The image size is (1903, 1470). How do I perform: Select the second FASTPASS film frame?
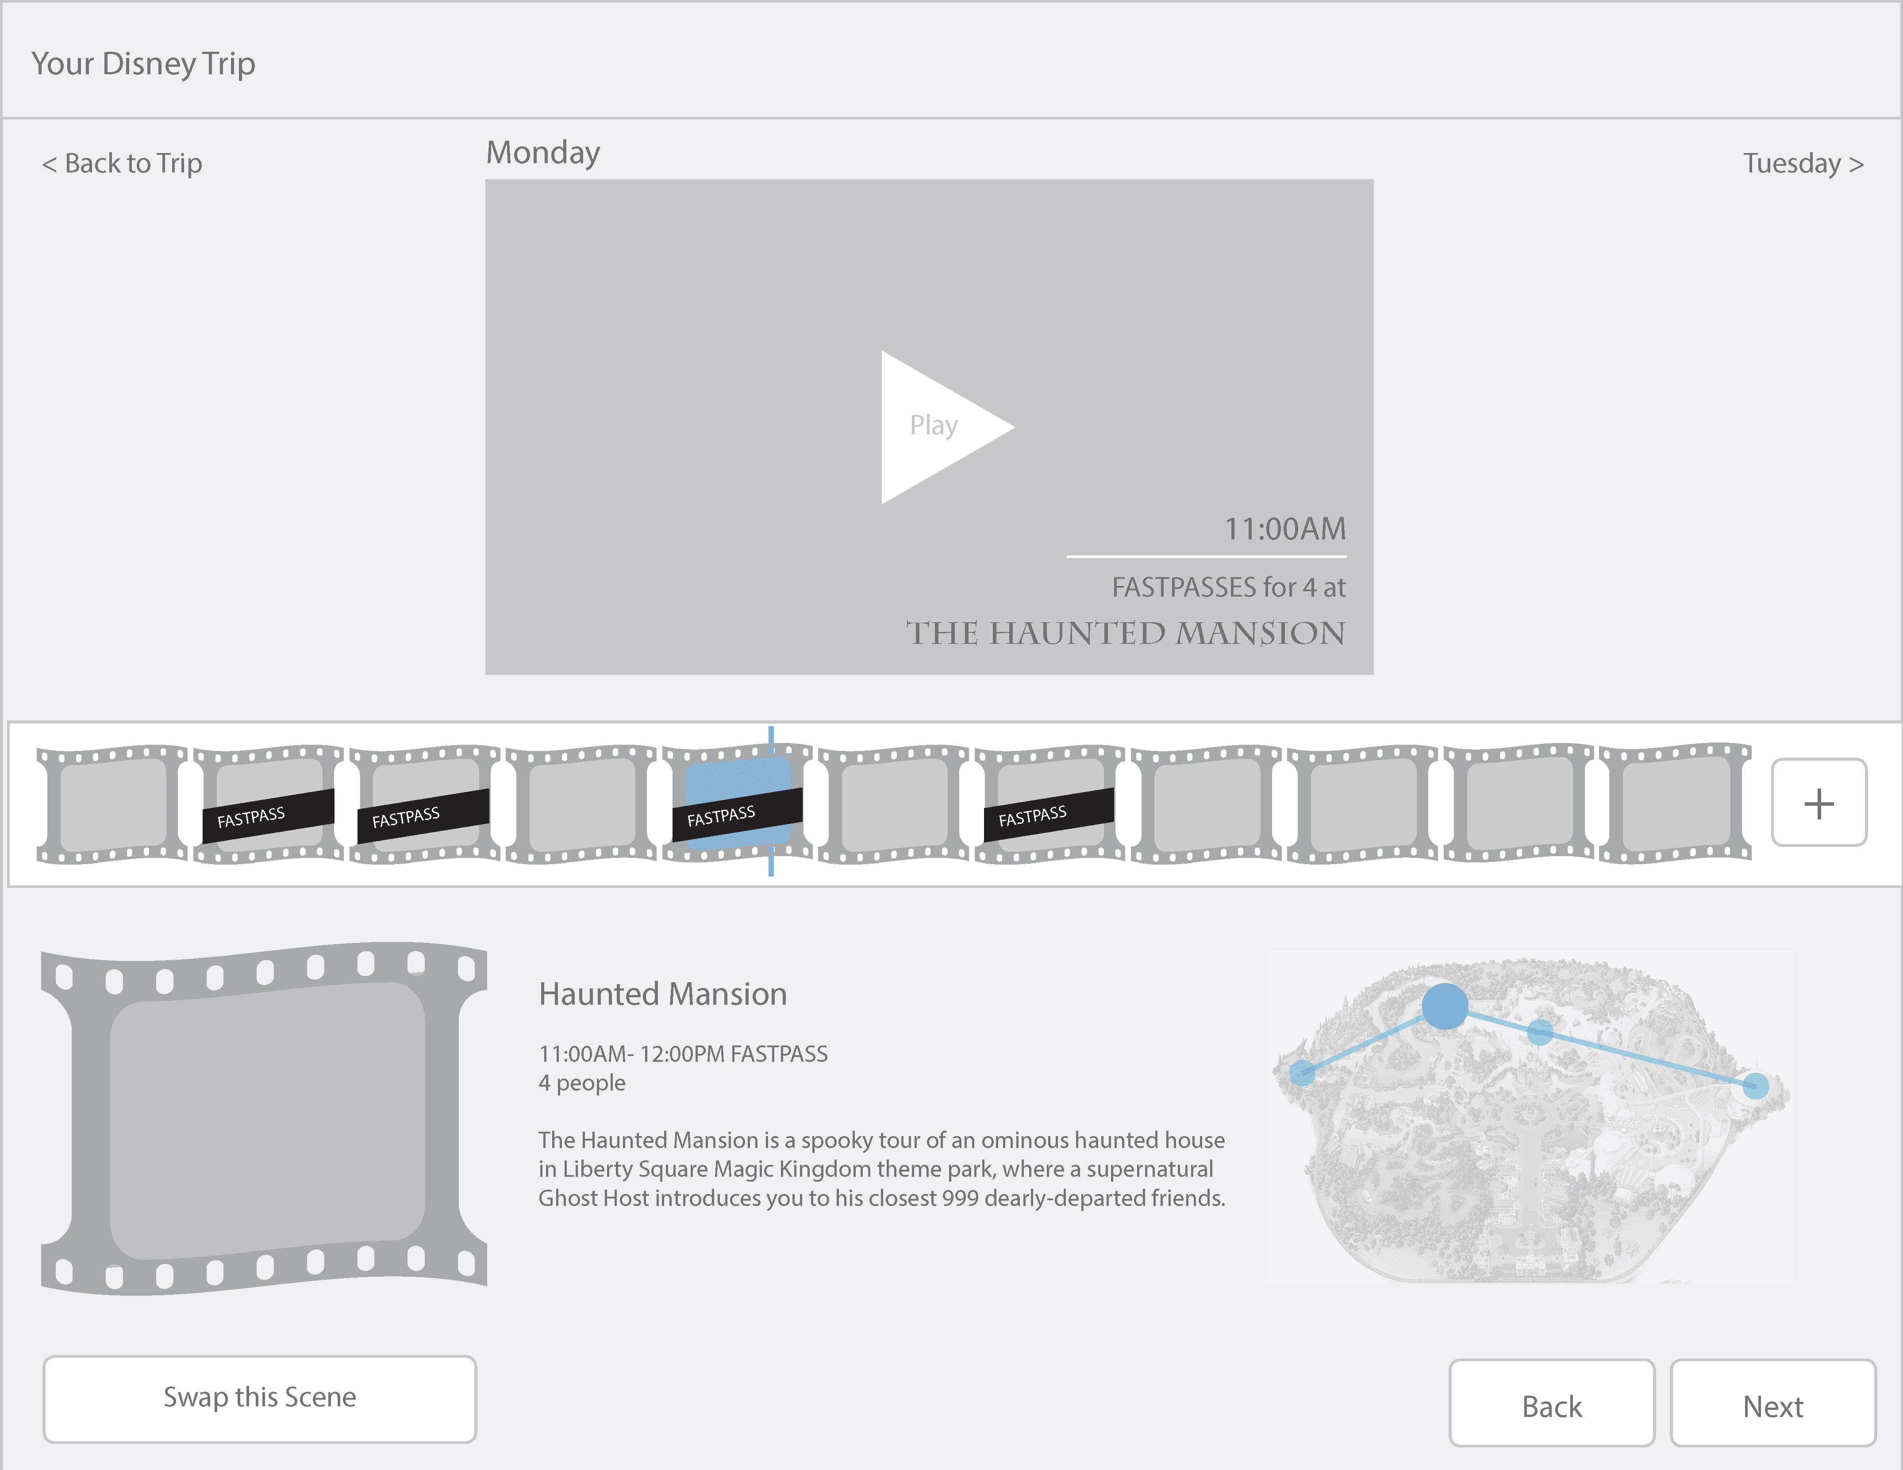[424, 804]
